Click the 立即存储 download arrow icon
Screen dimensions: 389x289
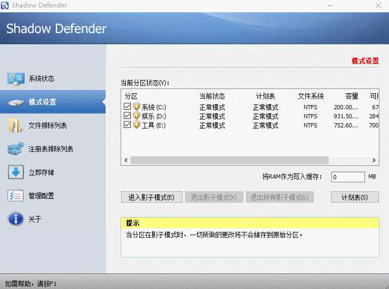click(x=16, y=172)
